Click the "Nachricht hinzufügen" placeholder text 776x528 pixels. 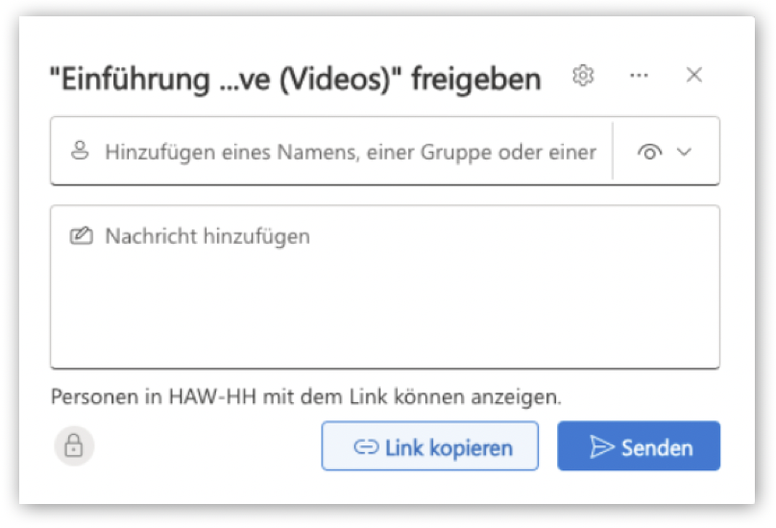click(207, 236)
